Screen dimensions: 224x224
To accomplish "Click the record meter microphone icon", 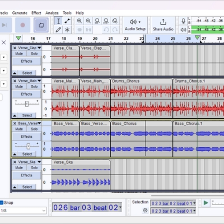I will (x=183, y=21).
